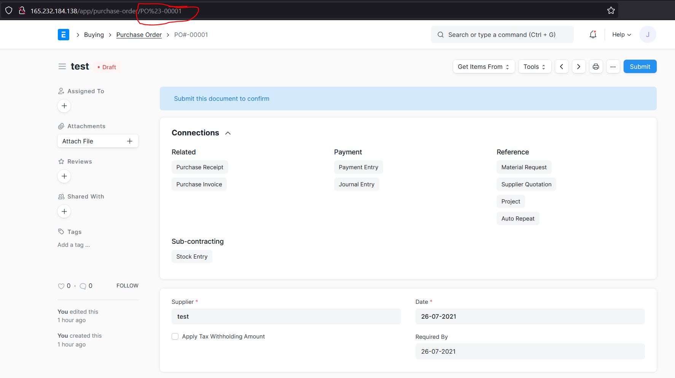
Task: Print this purchase order
Action: 595,66
